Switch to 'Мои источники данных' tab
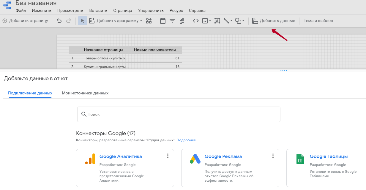The height and width of the screenshot is (190, 366). click(85, 93)
